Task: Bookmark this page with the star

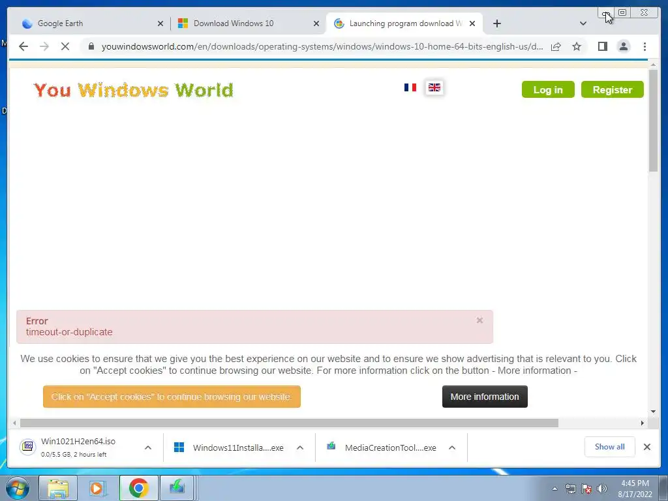Action: tap(577, 46)
